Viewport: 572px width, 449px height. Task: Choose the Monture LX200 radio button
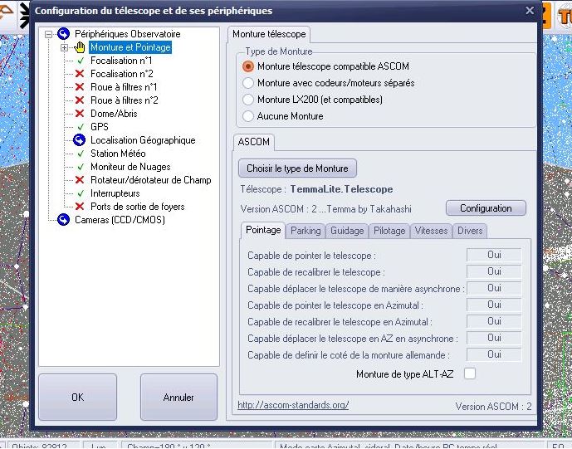pos(247,100)
